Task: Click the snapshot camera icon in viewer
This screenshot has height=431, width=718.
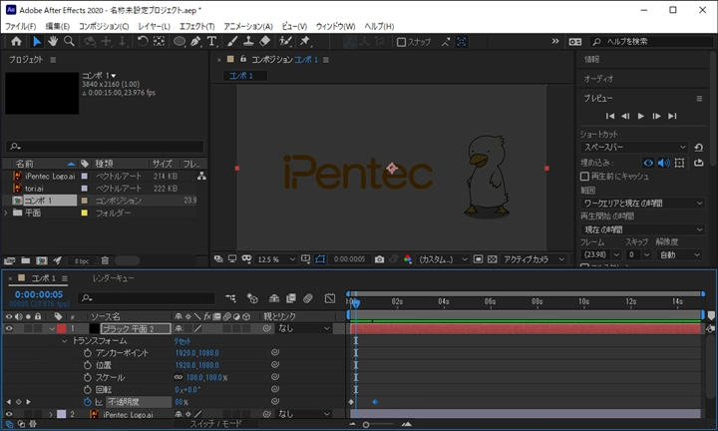Action: tap(379, 259)
